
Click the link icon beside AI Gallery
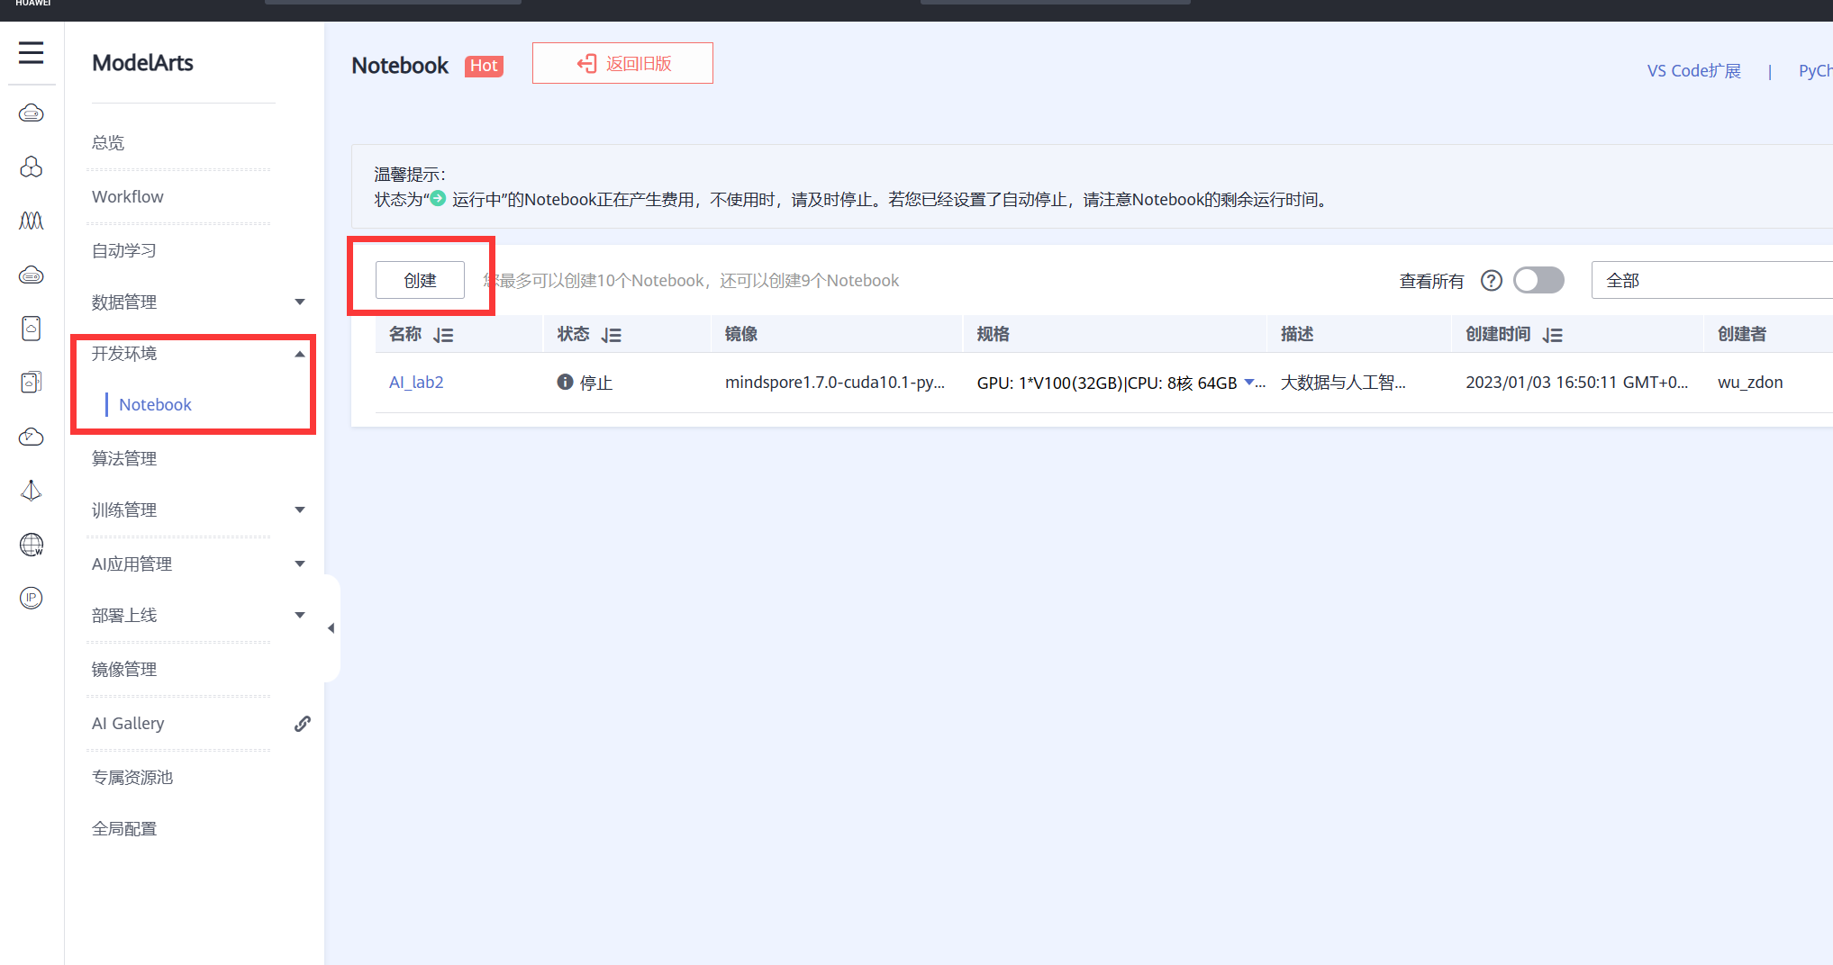tap(303, 724)
